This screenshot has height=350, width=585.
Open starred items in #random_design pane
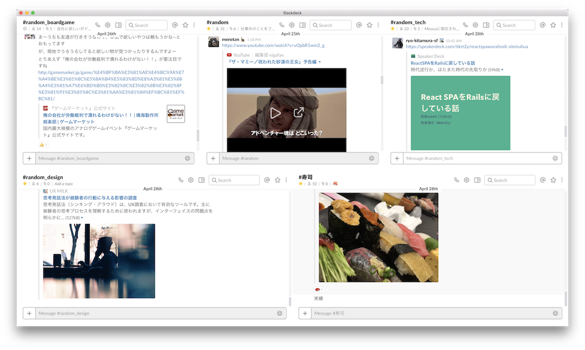coord(277,180)
